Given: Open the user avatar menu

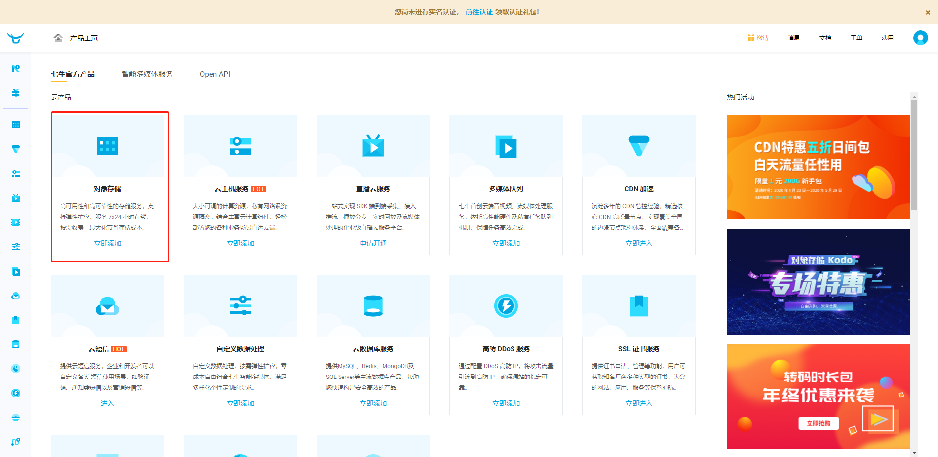Looking at the screenshot, I should (x=920, y=38).
